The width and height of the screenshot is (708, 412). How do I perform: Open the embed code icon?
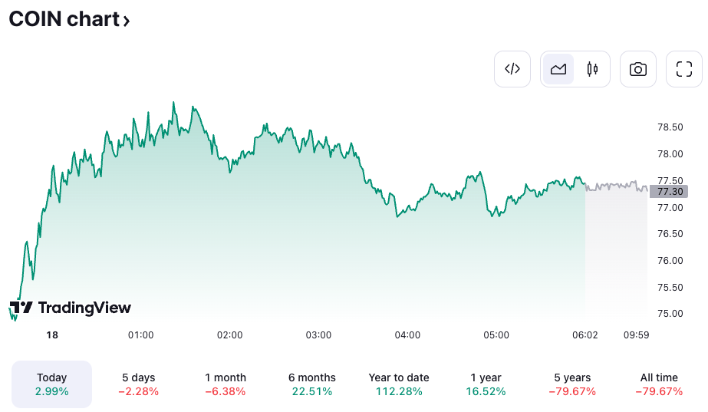tap(512, 69)
